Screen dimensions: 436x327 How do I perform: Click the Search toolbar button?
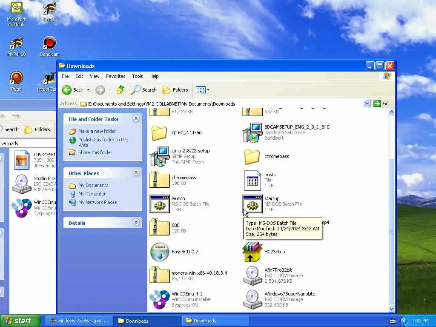pos(144,90)
